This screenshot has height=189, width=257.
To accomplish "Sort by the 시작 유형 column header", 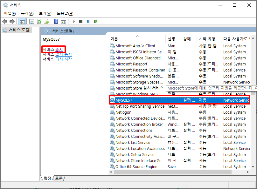I will pos(209,39).
